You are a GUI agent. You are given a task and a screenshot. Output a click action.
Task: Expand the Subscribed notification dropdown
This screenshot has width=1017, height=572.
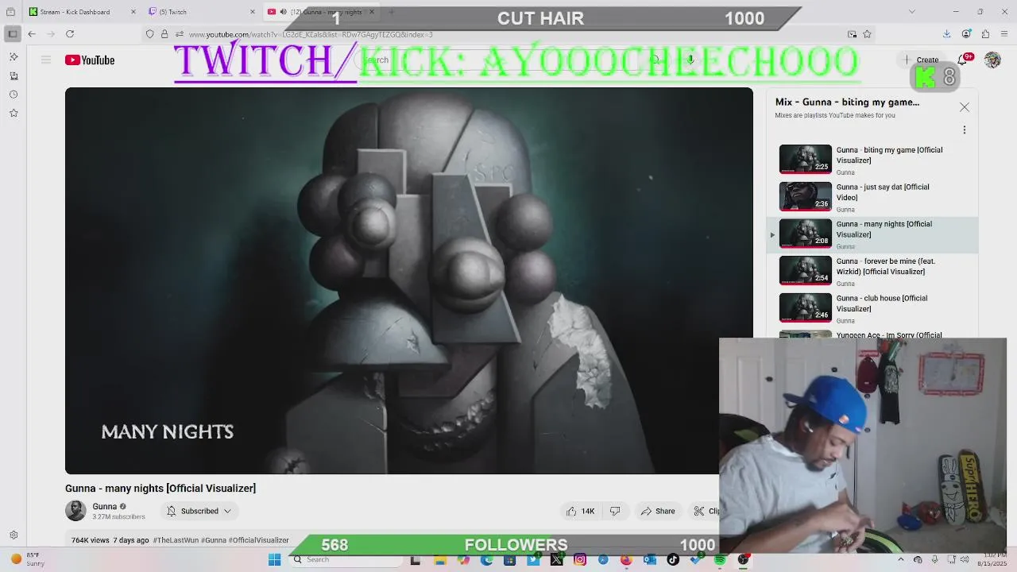(x=199, y=511)
